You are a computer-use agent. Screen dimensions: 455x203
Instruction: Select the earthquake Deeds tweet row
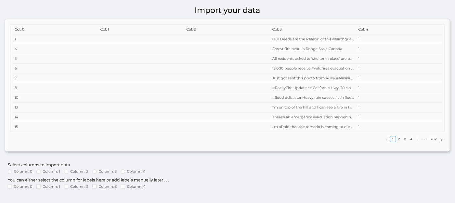(x=227, y=39)
